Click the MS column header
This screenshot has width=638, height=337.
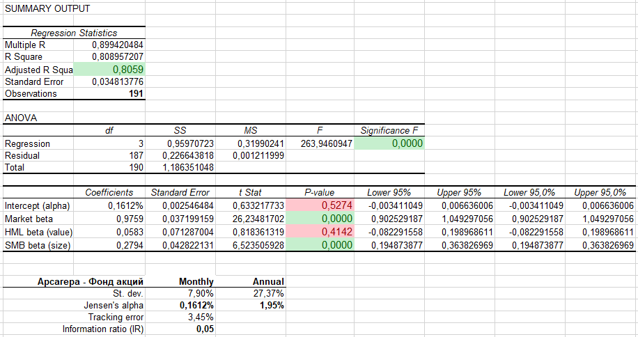tap(251, 130)
